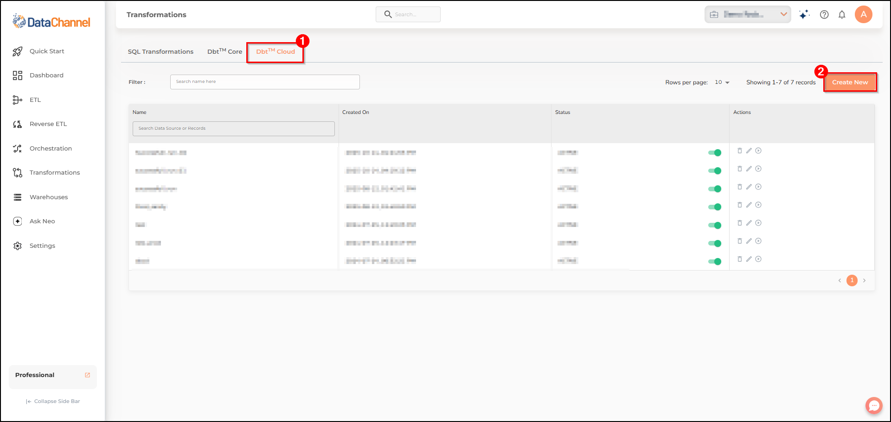The image size is (891, 422).
Task: Click the Actions column header
Action: click(742, 113)
